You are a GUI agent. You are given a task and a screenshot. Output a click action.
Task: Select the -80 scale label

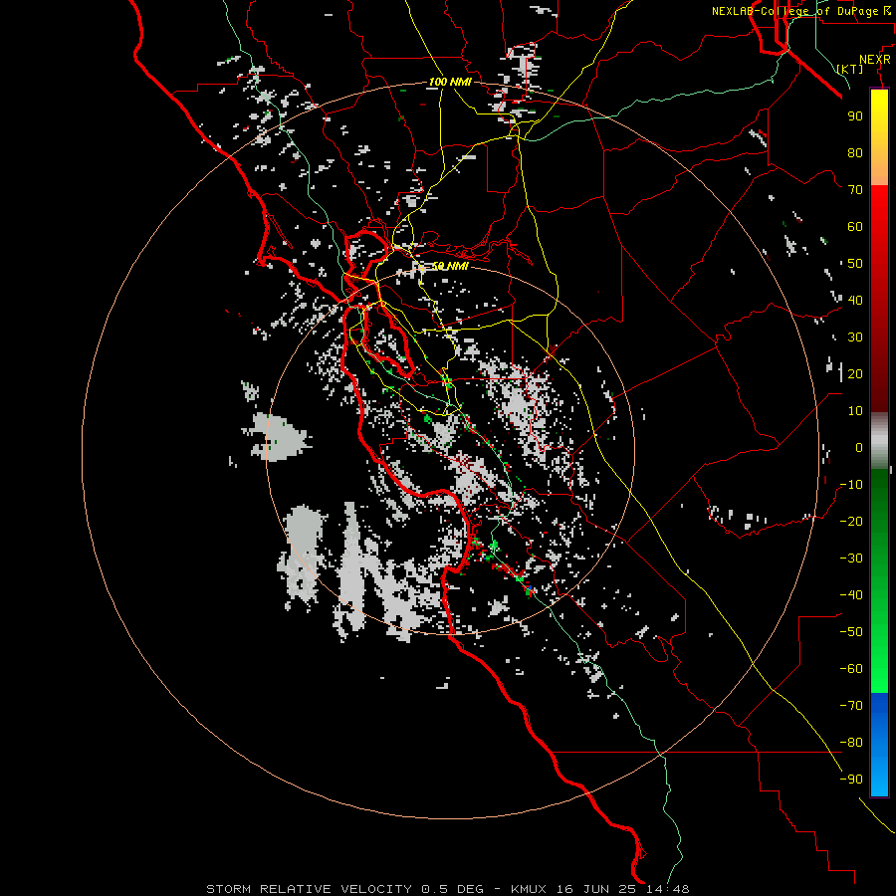(851, 743)
